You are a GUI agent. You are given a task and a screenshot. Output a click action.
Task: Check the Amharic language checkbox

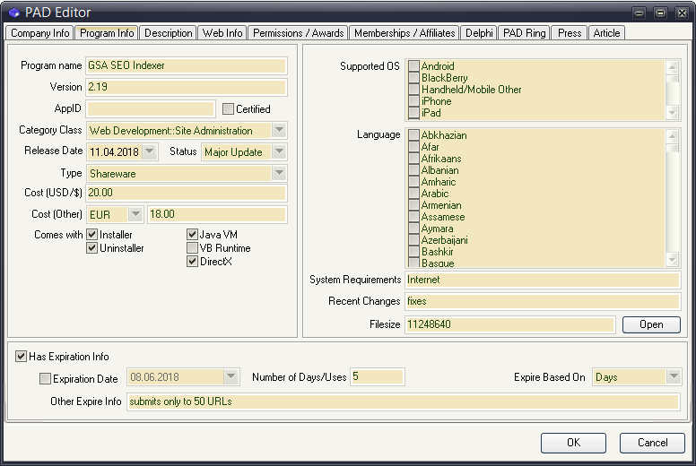[413, 181]
